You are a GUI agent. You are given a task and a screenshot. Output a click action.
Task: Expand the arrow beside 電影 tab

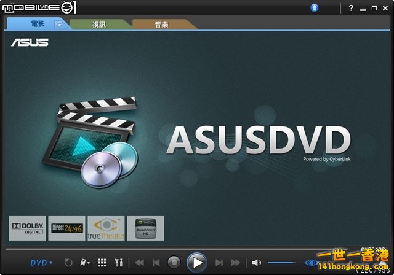point(59,25)
